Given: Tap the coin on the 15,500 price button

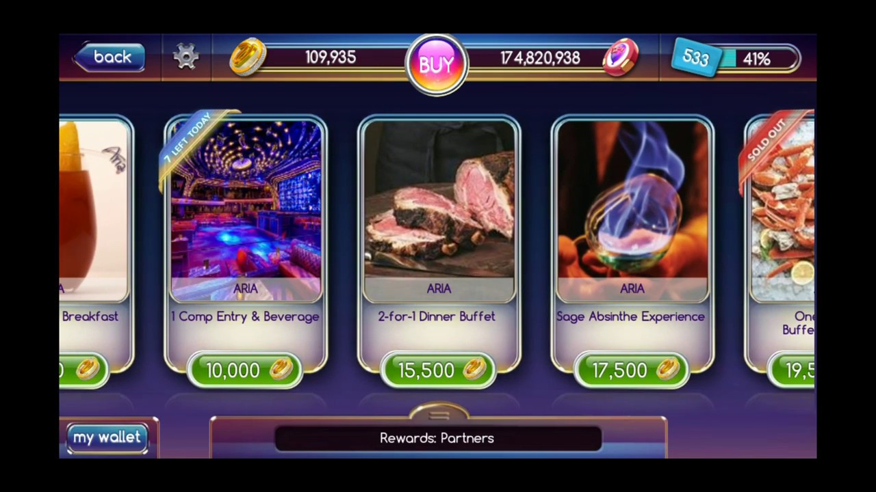Looking at the screenshot, I should pos(475,370).
